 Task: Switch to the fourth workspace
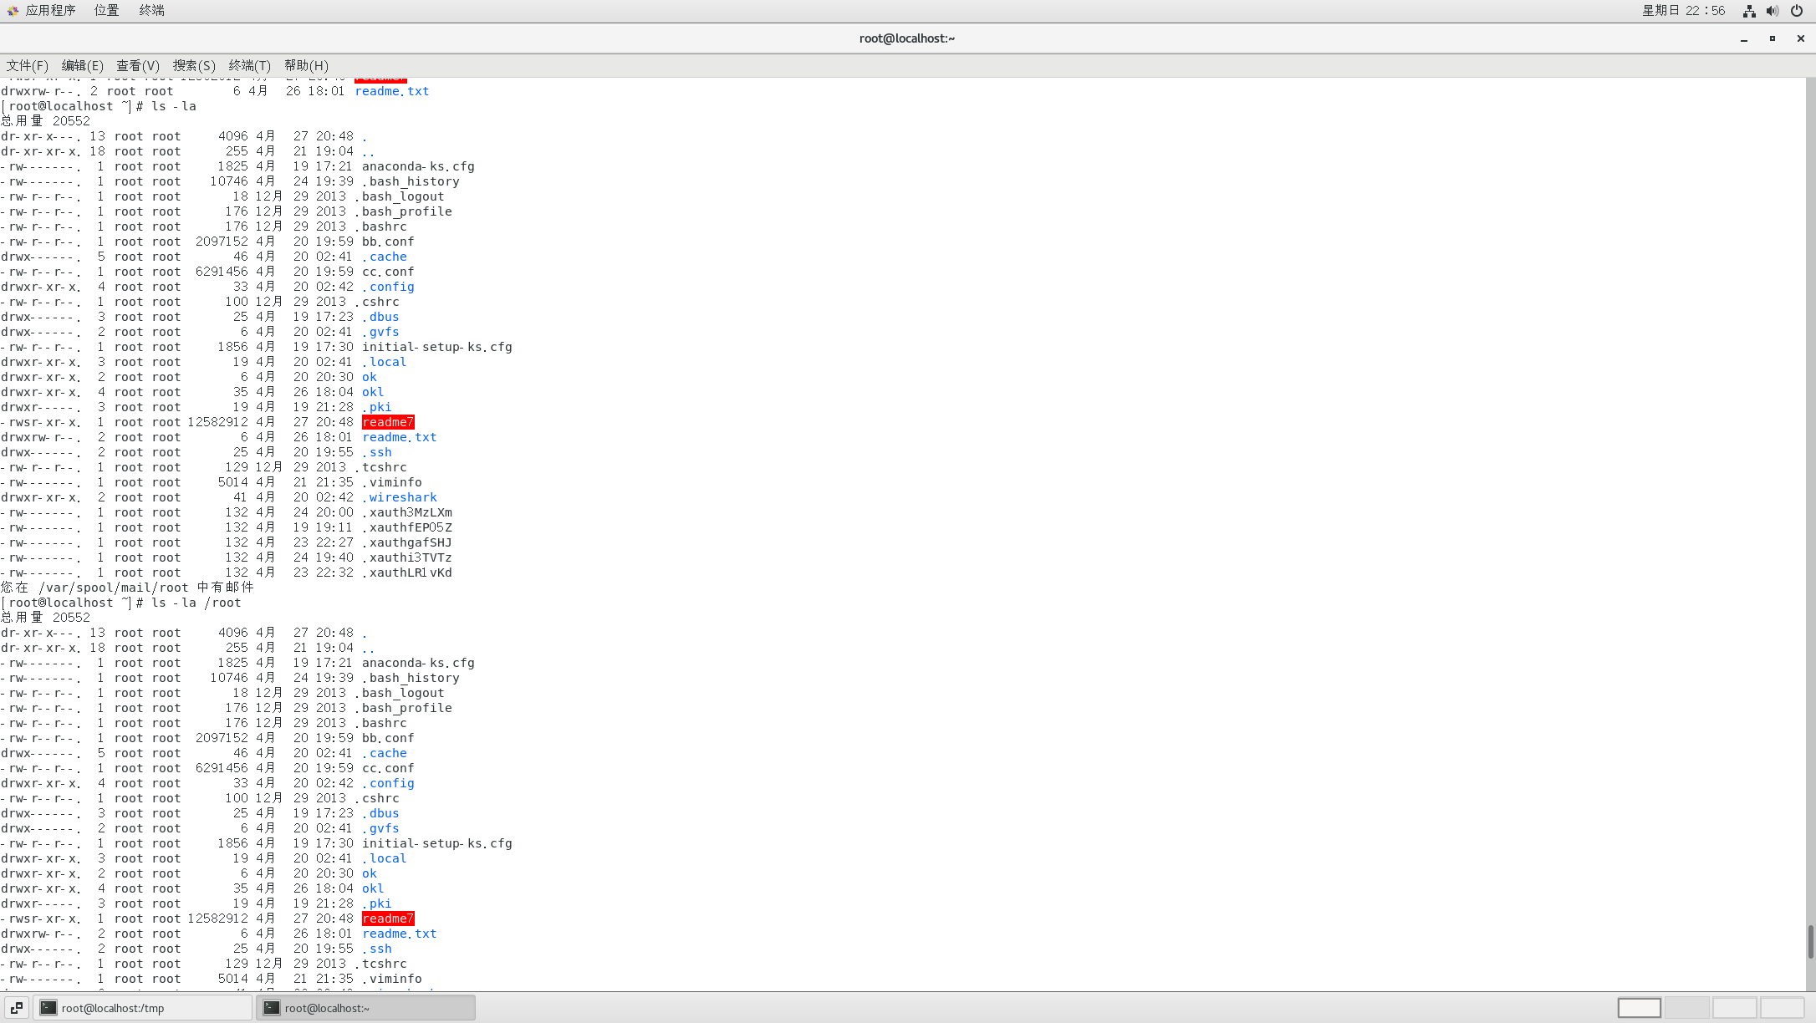pos(1782,1008)
